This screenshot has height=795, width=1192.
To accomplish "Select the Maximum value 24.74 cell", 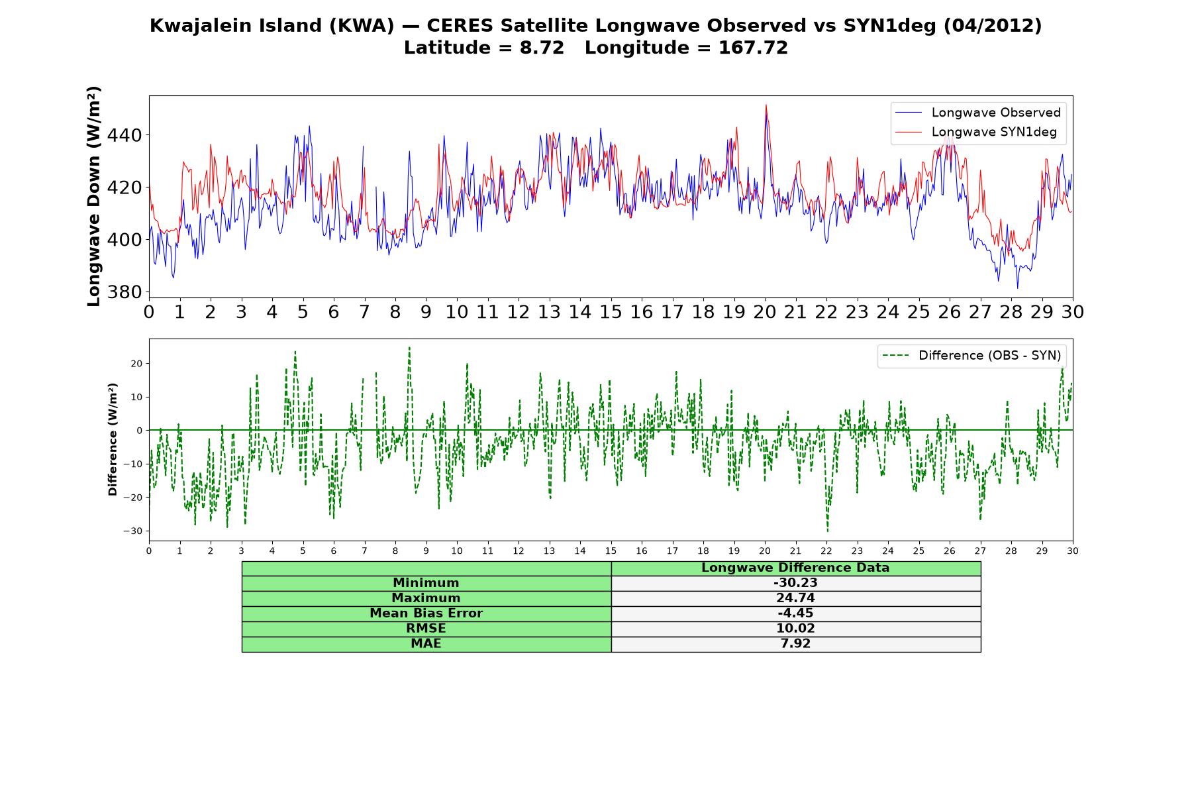I will [795, 598].
